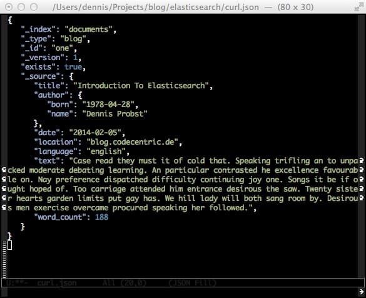The image size is (366, 298).
Task: Click the "name" key
Action: click(x=60, y=114)
